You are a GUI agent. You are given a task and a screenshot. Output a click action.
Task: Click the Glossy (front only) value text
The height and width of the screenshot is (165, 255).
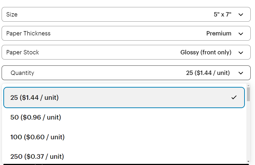click(206, 52)
